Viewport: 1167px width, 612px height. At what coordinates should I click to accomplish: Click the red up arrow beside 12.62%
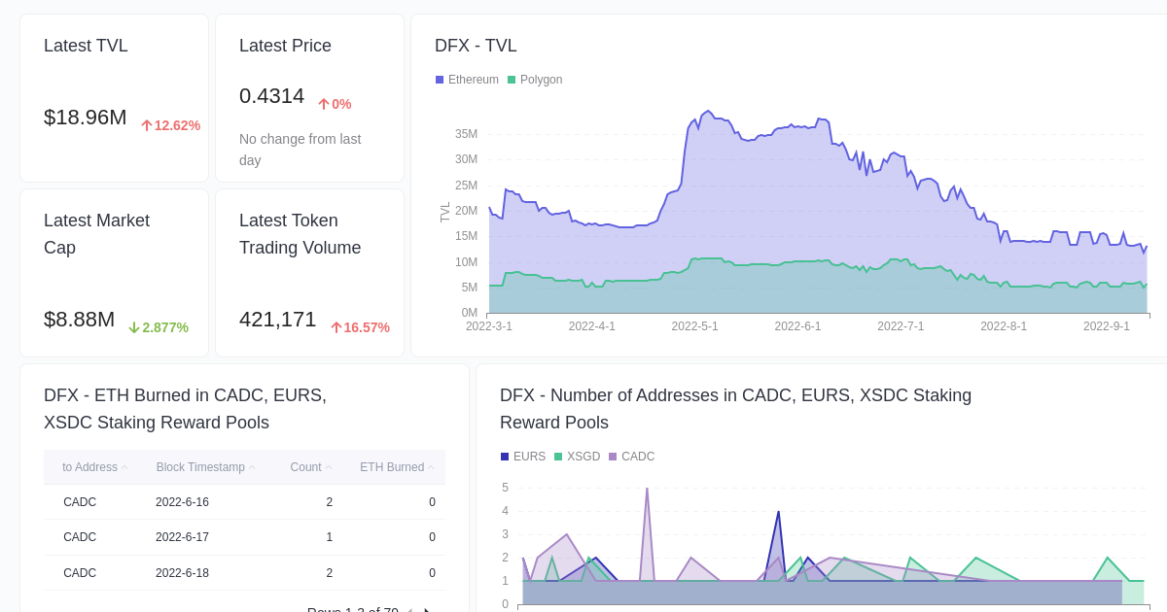pyautogui.click(x=145, y=124)
